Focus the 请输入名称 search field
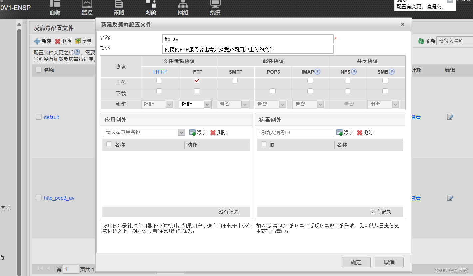473x276 pixels. (455, 41)
